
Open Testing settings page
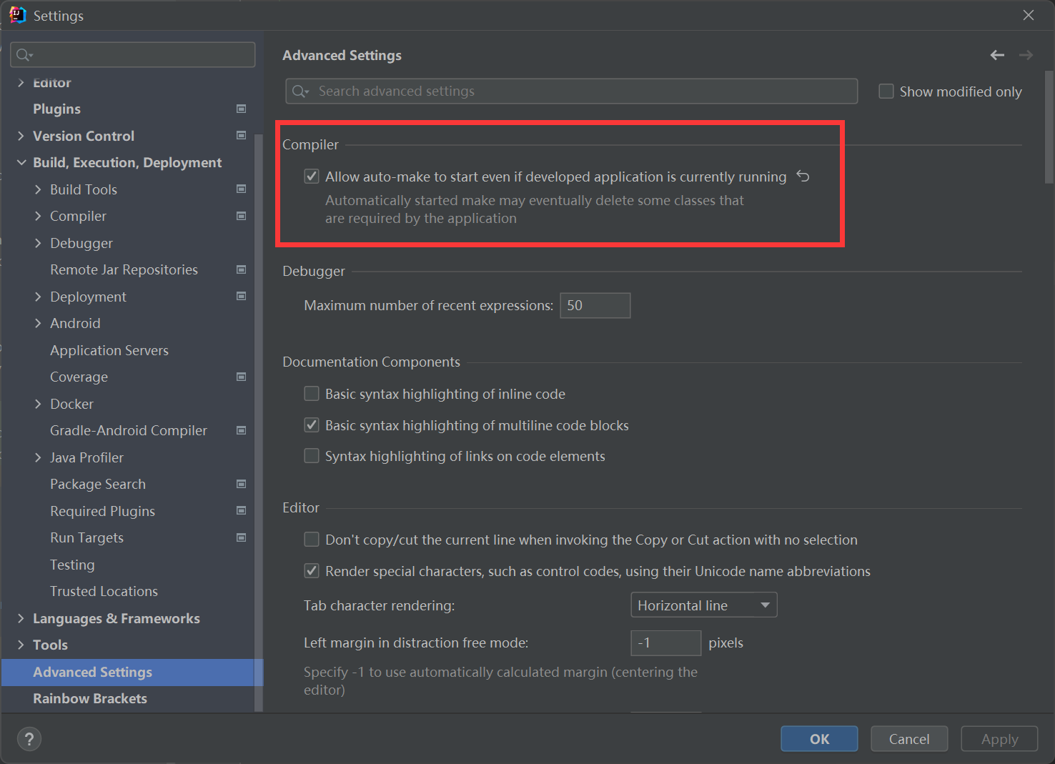point(72,565)
